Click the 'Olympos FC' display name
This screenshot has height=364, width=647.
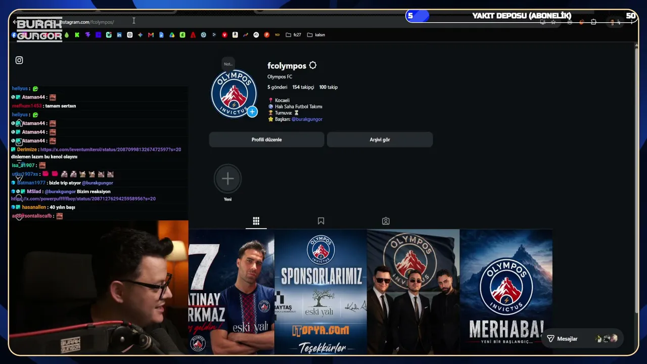pos(280,77)
